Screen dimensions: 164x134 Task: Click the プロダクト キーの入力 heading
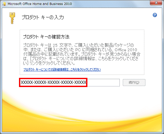[x=43, y=17]
